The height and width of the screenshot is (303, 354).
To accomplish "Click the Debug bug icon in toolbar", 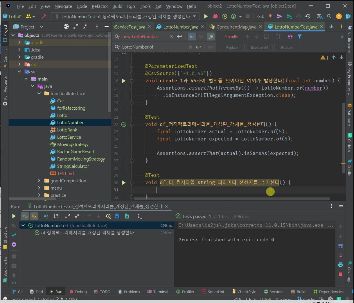I will click(x=215, y=17).
